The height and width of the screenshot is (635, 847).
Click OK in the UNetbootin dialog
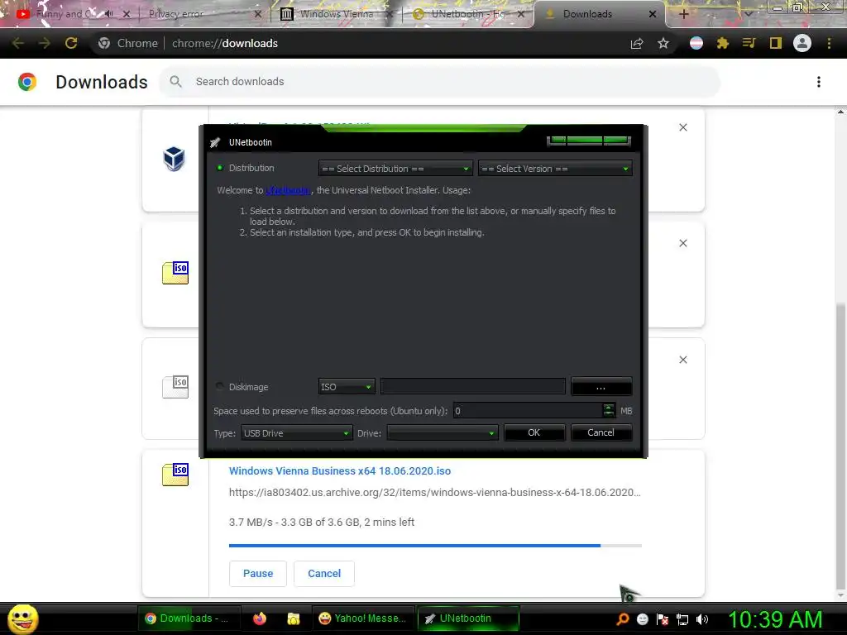click(534, 432)
